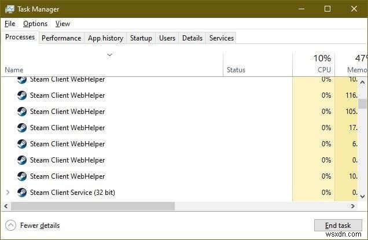The height and width of the screenshot is (240, 368).
Task: Go to the App history tab
Action: click(105, 38)
